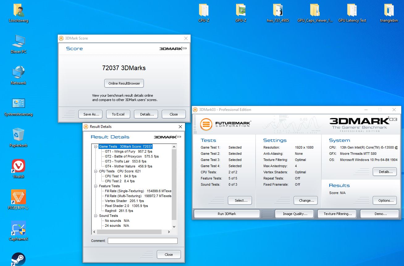Select Fill Rate (Multi-Texturing) row
Screen dimensions: 404x266
point(138,196)
